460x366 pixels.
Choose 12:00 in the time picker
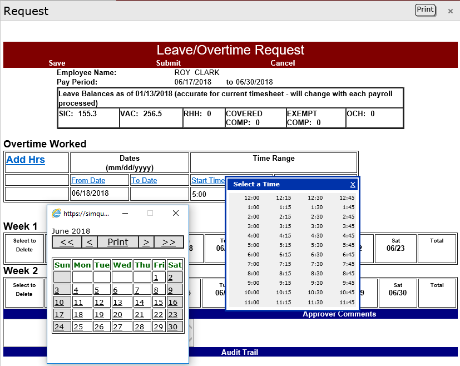(x=252, y=197)
